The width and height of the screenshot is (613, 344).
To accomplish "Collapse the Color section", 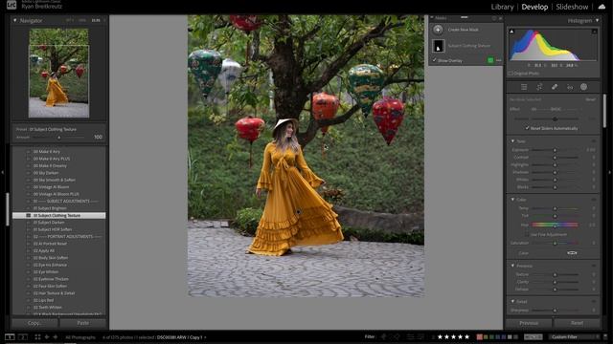I will point(513,200).
